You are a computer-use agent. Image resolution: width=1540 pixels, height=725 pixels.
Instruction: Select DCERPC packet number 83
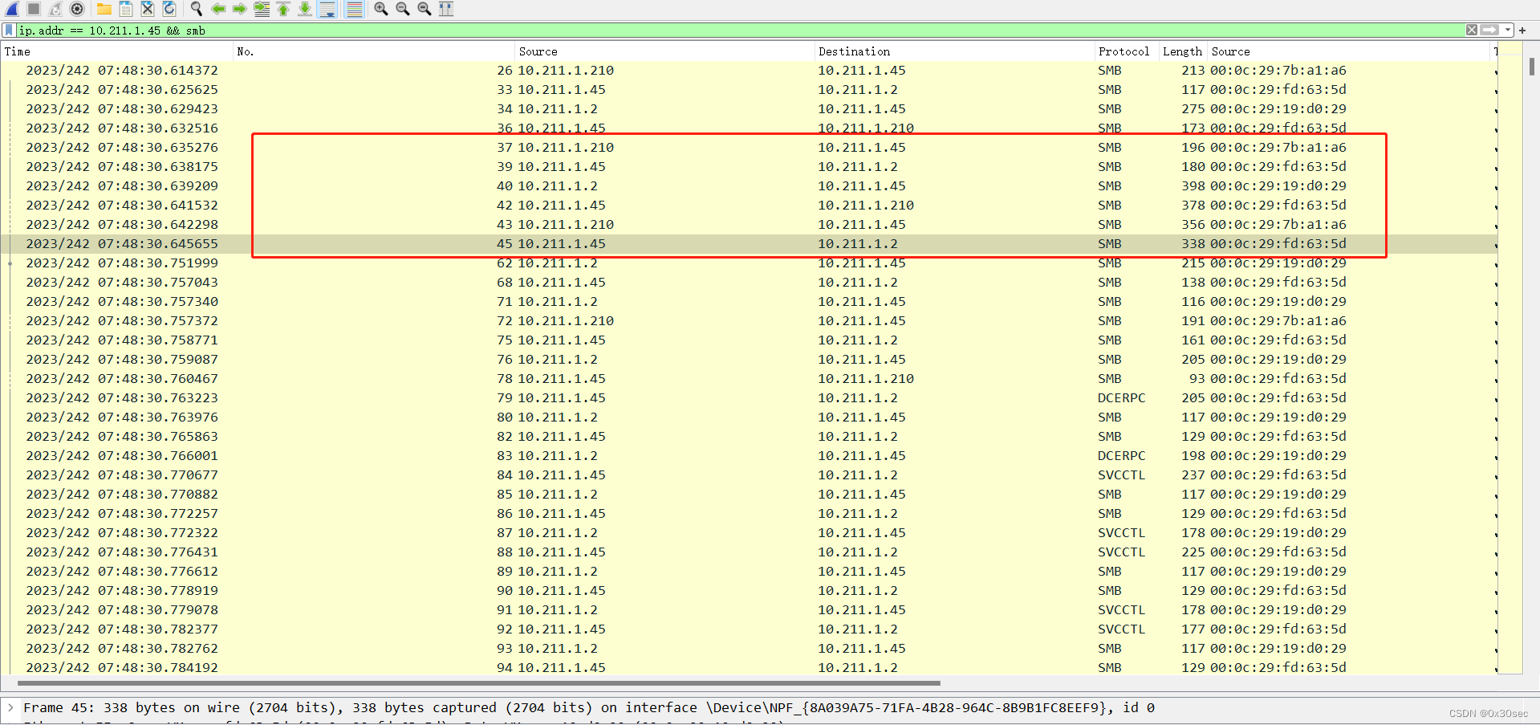click(x=749, y=456)
